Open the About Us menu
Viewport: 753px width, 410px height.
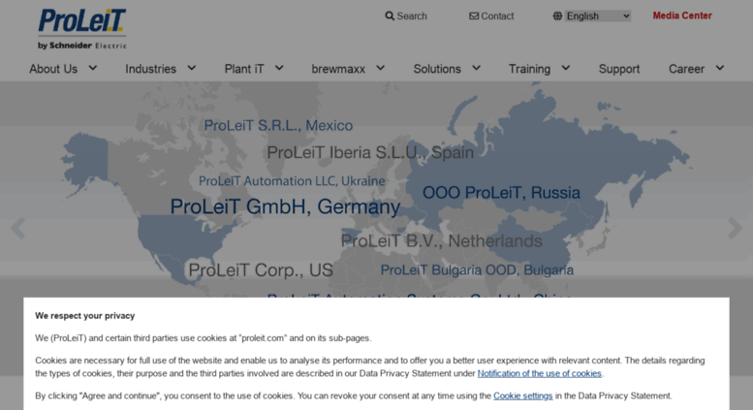coord(53,69)
